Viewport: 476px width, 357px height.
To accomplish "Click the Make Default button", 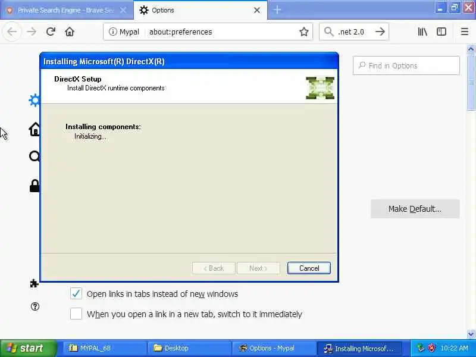I will pyautogui.click(x=415, y=209).
